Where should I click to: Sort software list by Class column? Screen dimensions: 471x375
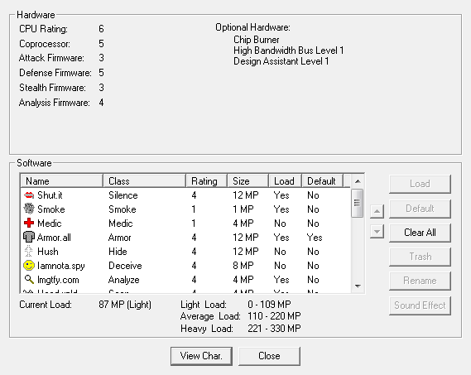[145, 181]
